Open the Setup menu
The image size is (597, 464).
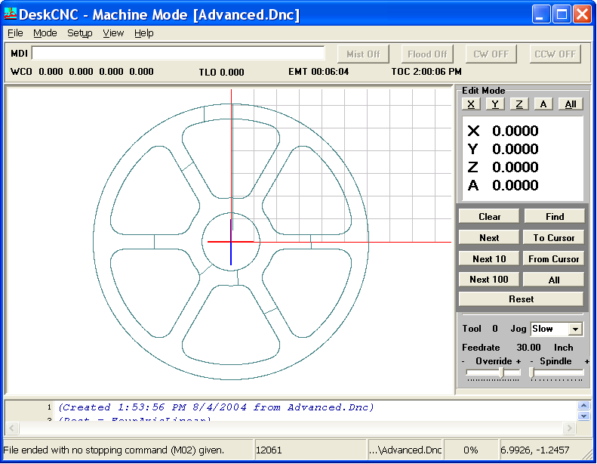point(79,33)
